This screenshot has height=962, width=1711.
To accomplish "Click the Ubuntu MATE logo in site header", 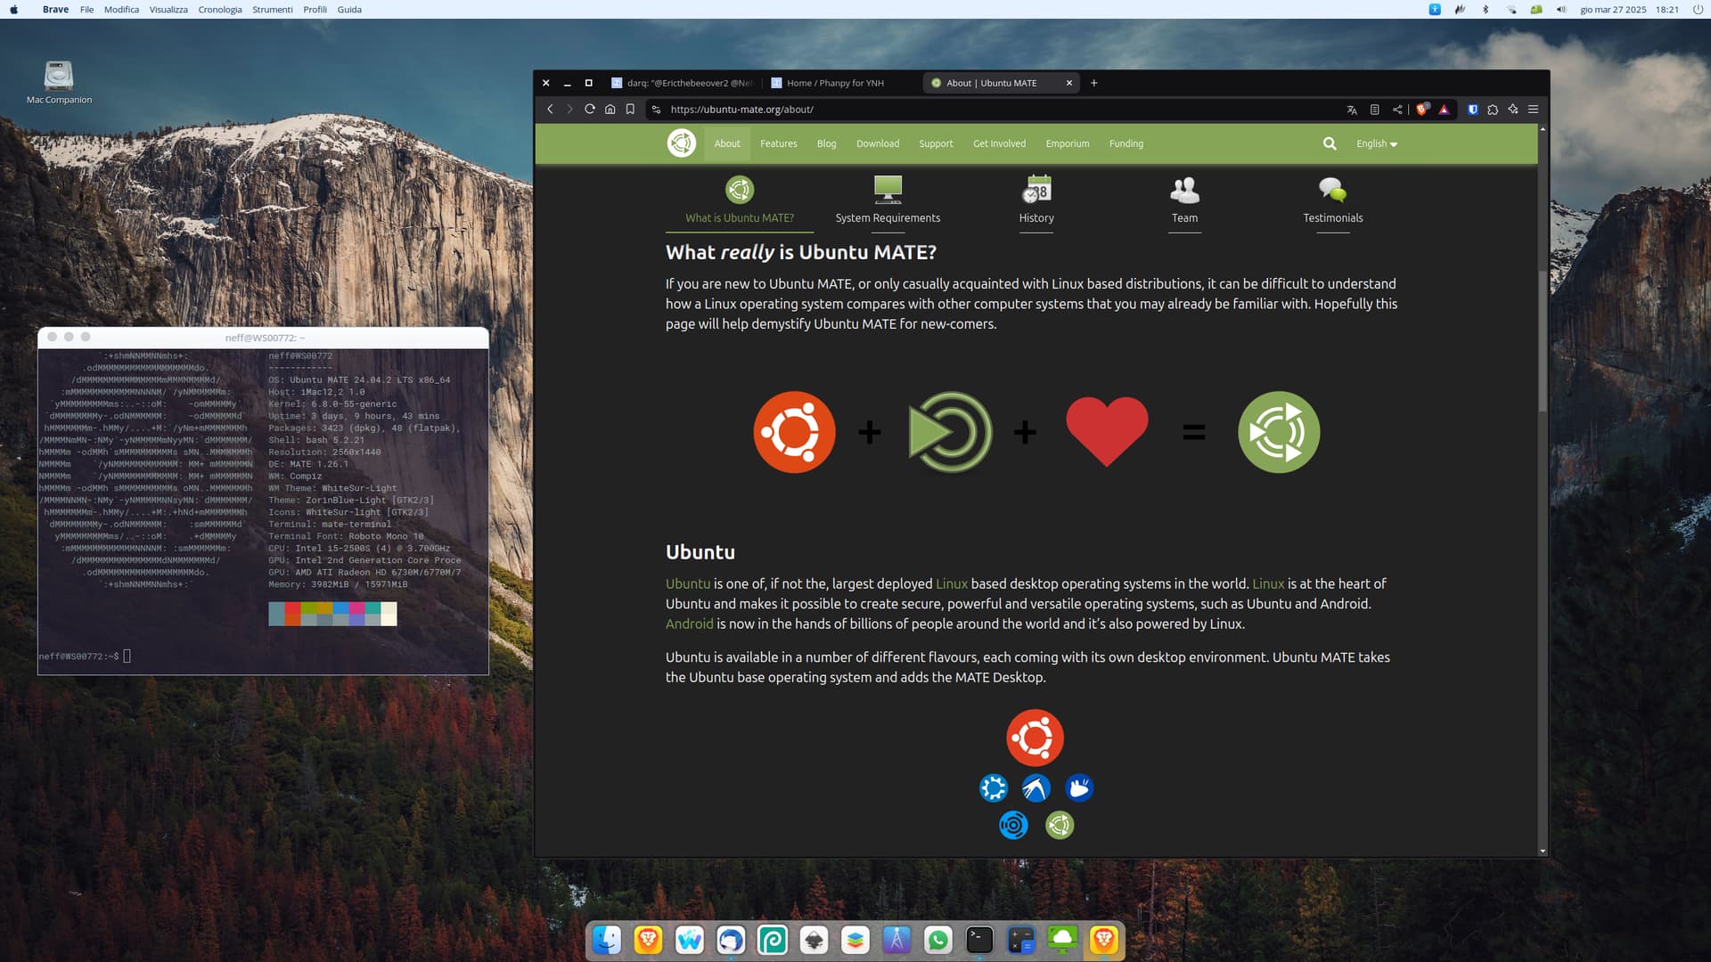I will (x=682, y=143).
